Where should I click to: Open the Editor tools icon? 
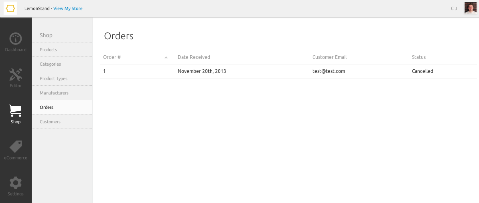coord(16,75)
